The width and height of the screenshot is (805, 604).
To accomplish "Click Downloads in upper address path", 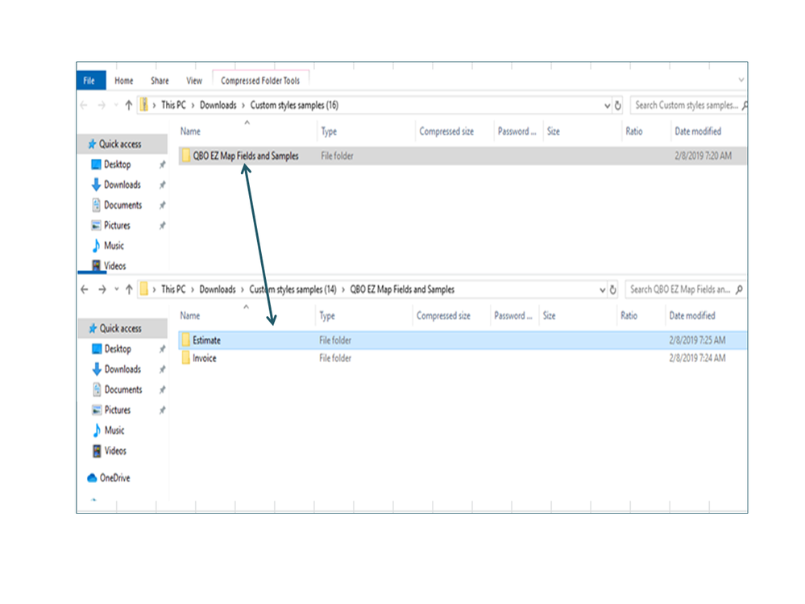I will click(218, 105).
